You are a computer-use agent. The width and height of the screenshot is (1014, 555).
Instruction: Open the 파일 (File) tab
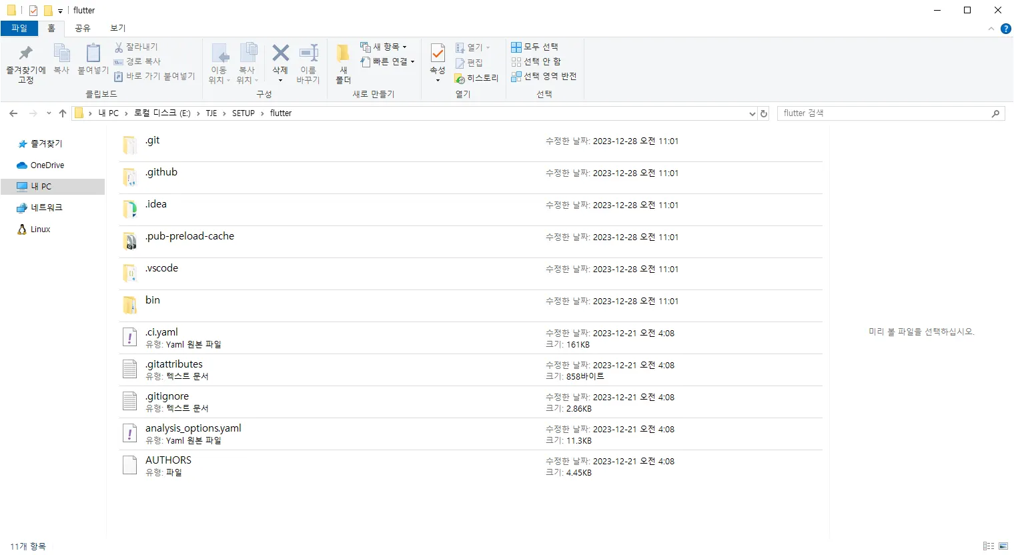click(19, 28)
